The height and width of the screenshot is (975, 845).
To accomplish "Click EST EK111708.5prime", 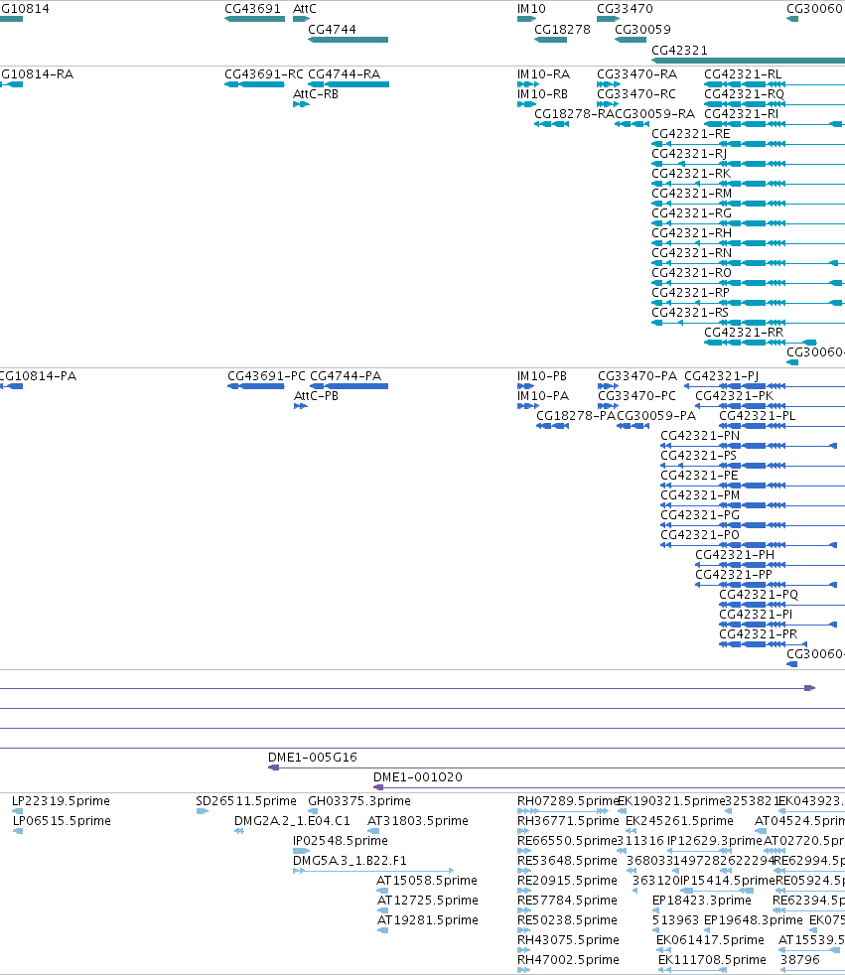I will [712, 961].
